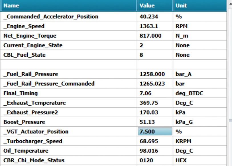
Task: Click the vertical scrollbar thumb grip
Action: pos(230,120)
